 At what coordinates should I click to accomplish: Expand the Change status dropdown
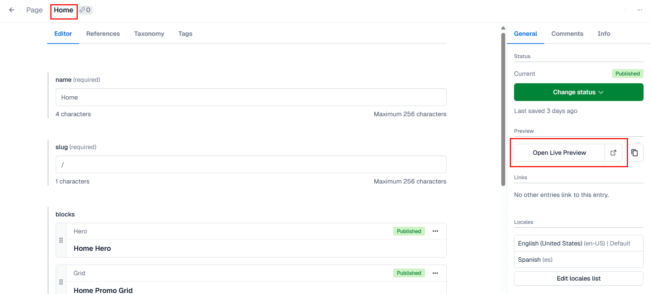[x=578, y=92]
